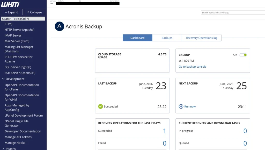Click the Succeeded status text

point(111,106)
